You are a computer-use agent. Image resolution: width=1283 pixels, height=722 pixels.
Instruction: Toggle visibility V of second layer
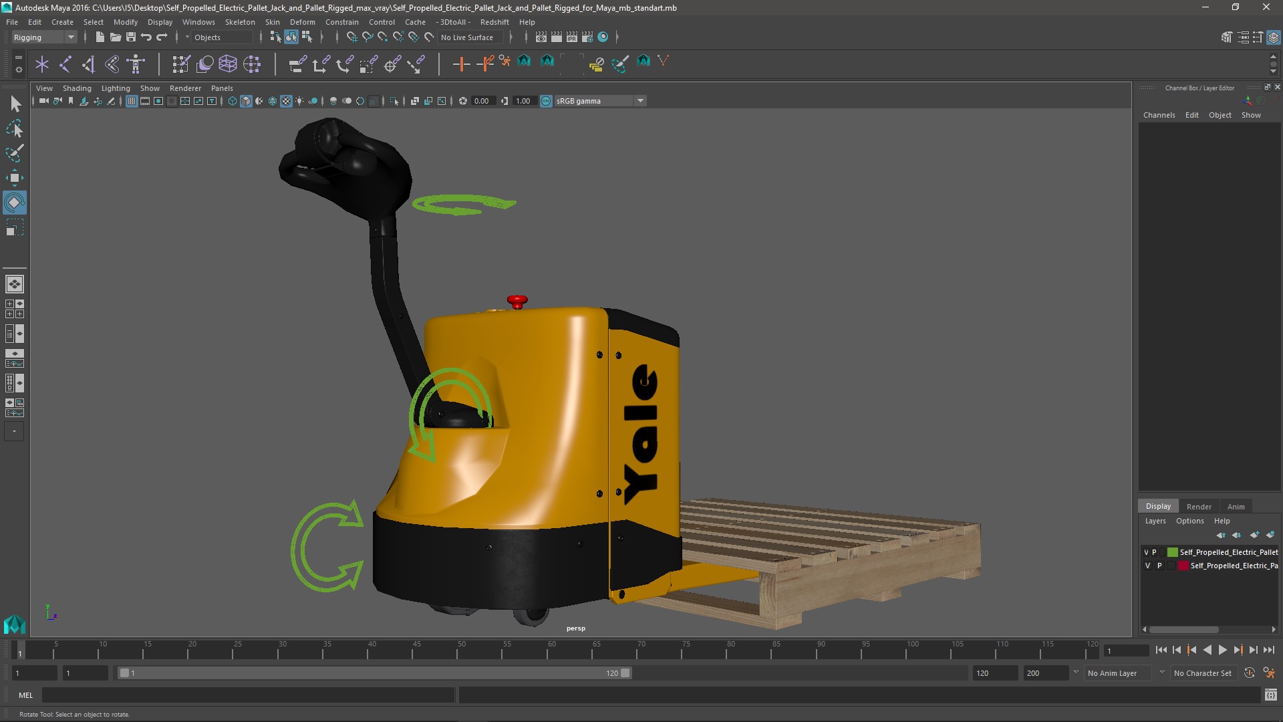(x=1148, y=566)
